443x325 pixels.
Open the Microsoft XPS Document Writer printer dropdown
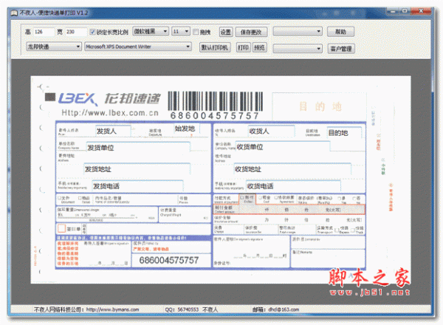[x=138, y=47]
